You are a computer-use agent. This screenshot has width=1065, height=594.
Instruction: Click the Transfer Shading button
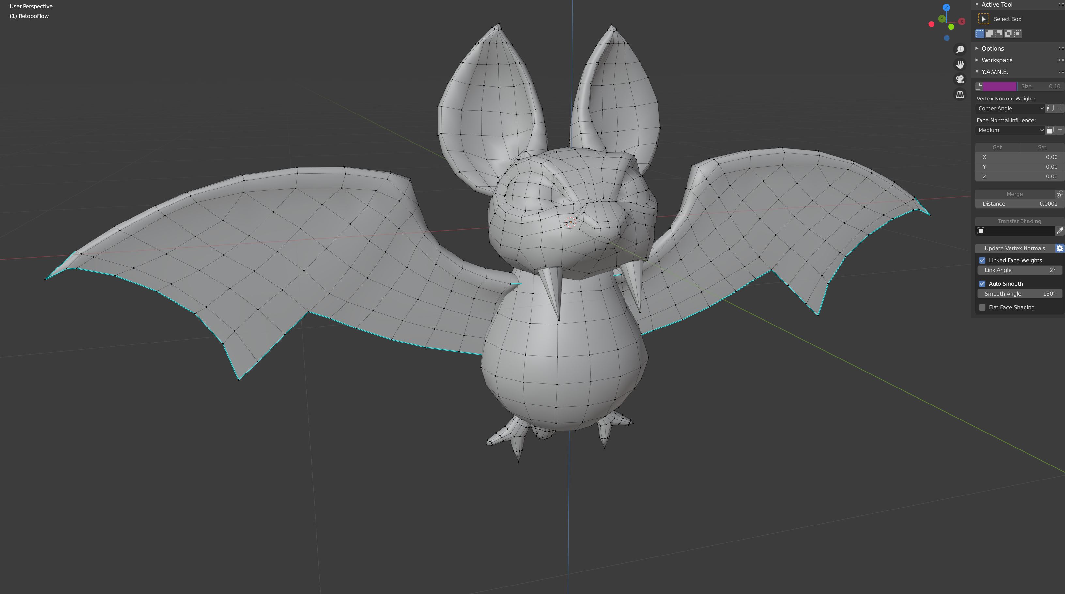point(1020,221)
